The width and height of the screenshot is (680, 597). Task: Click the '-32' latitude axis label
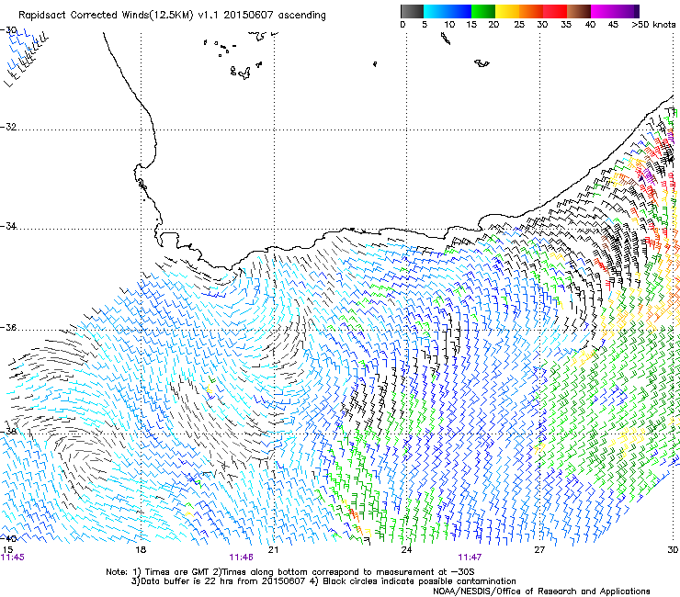point(8,127)
